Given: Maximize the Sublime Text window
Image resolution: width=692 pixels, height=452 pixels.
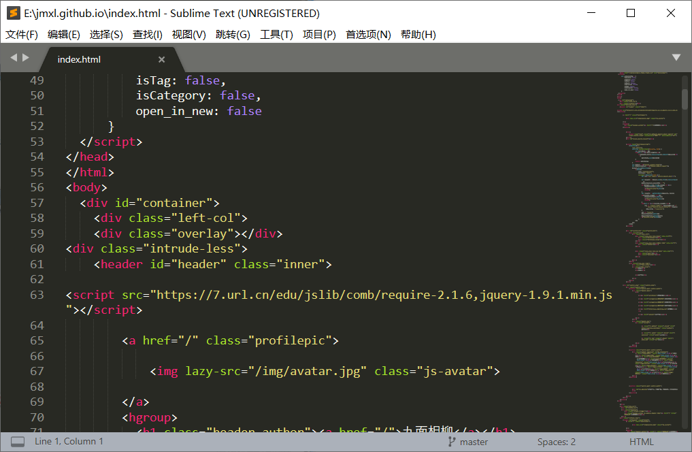Looking at the screenshot, I should tap(631, 13).
